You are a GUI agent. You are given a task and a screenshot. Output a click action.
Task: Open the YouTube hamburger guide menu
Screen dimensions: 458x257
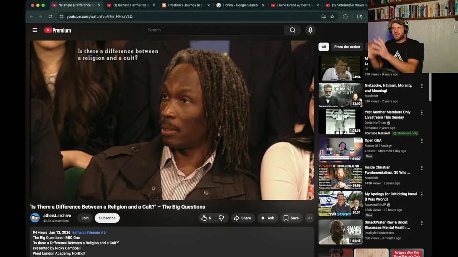35,30
